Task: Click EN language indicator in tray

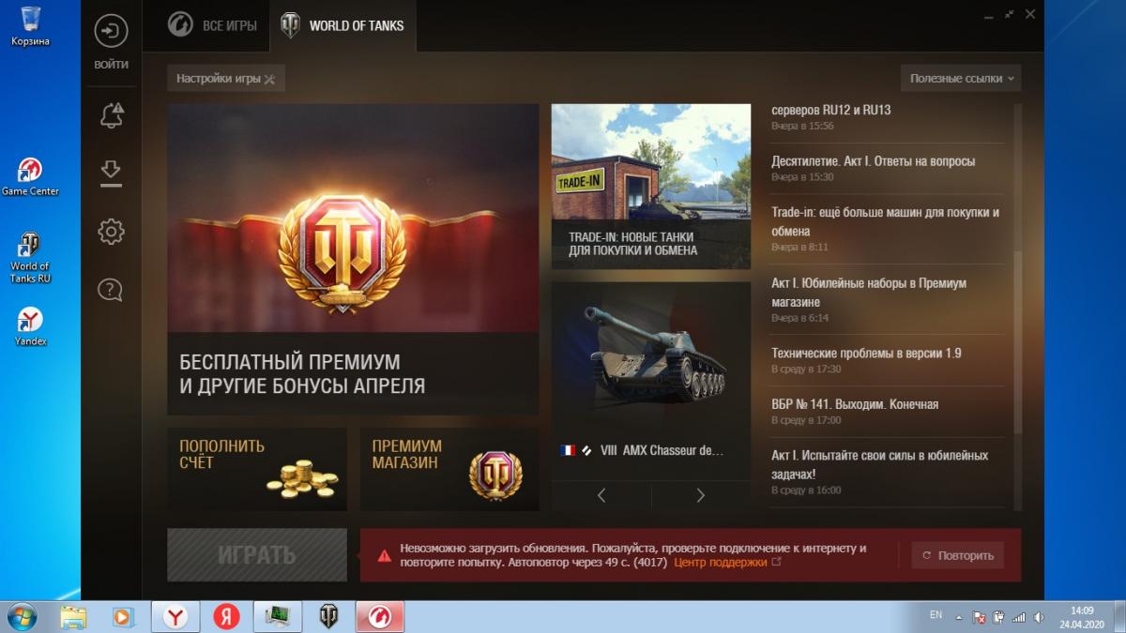Action: (x=936, y=615)
